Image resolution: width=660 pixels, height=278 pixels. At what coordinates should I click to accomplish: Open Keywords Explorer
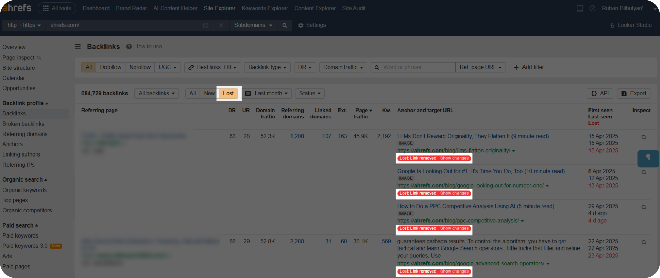tap(265, 8)
